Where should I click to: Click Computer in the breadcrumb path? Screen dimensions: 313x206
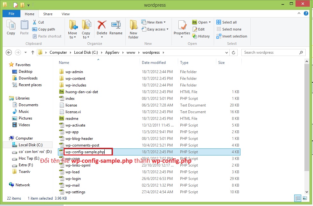point(58,52)
